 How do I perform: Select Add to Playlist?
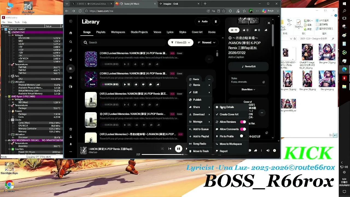(200, 137)
